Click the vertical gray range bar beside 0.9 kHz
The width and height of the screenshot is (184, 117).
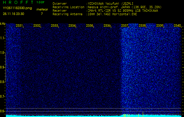tap(6, 67)
